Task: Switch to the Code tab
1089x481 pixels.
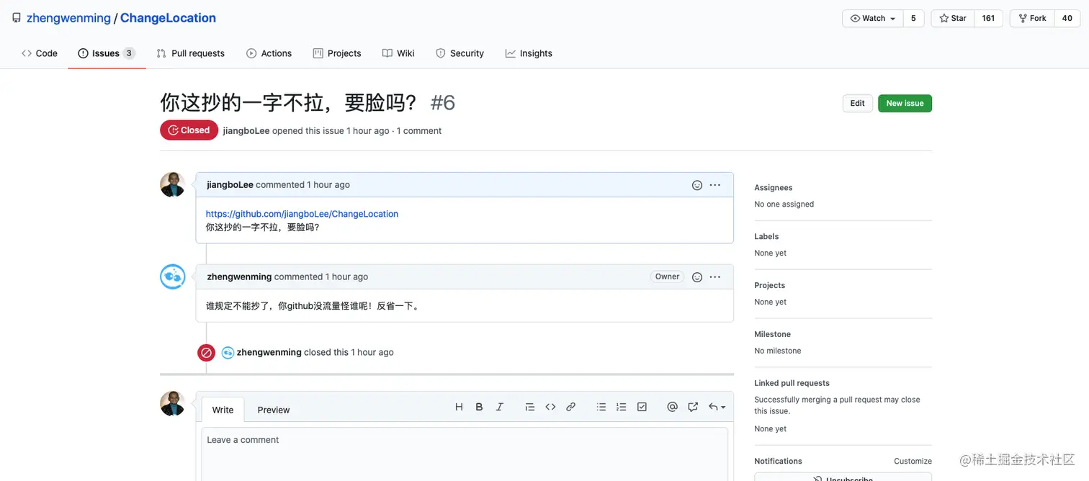Action: pyautogui.click(x=40, y=53)
